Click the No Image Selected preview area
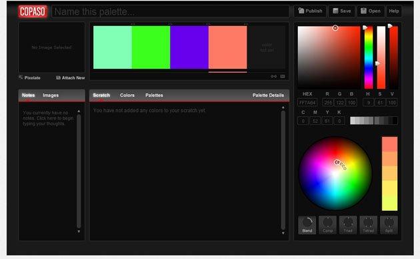 point(51,47)
